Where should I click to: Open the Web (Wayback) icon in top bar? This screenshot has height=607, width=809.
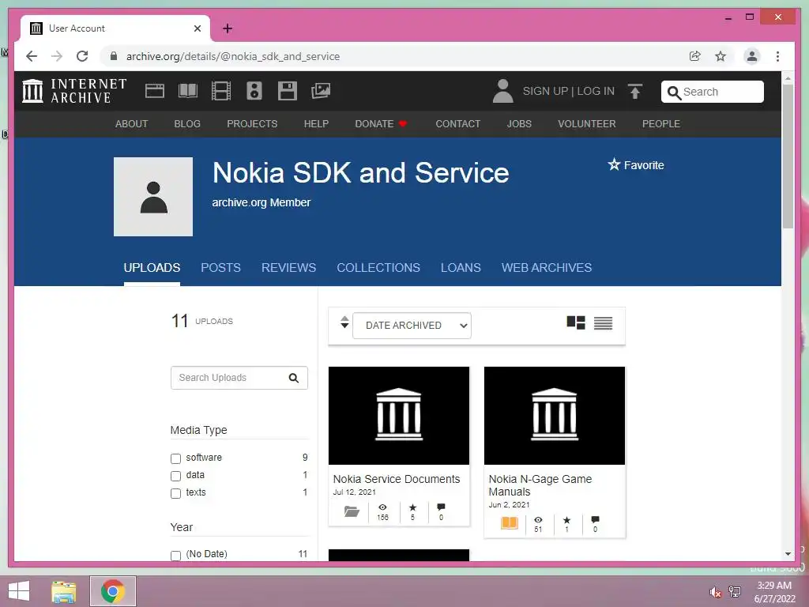[155, 91]
